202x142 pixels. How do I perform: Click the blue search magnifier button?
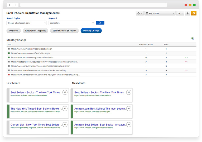tap(100, 23)
